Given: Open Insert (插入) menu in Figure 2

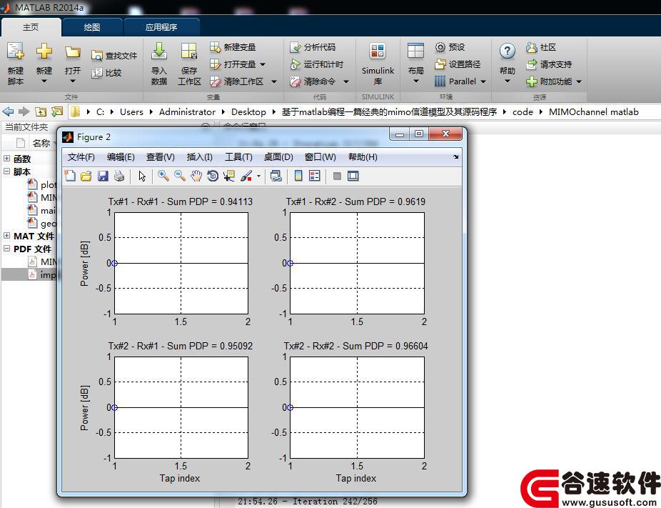Looking at the screenshot, I should click(199, 157).
